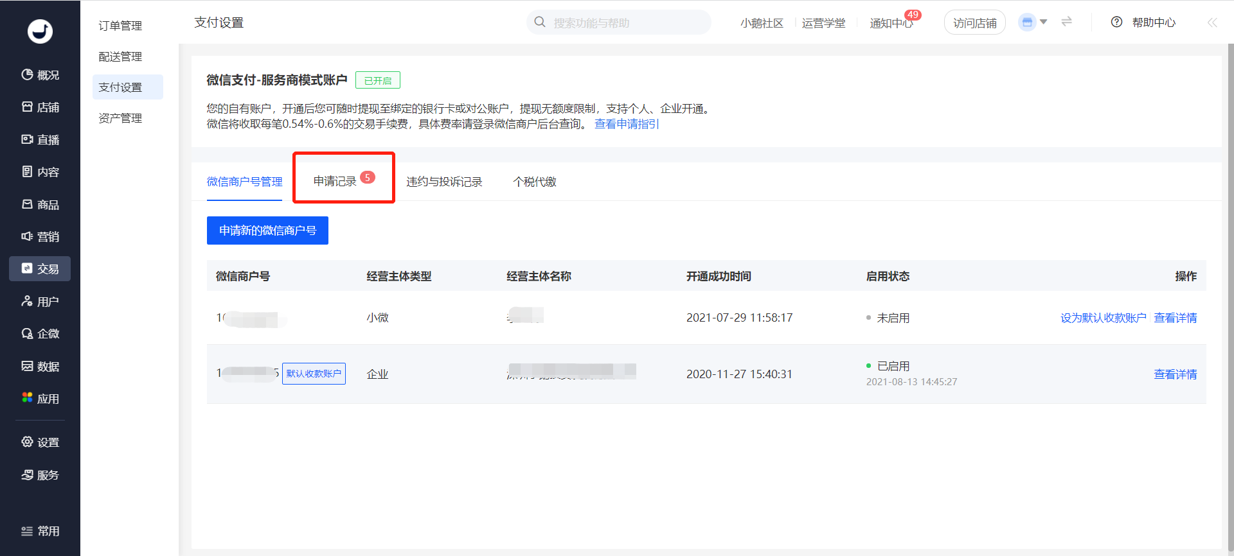Click 设为默认收款账户 link
Image resolution: width=1234 pixels, height=556 pixels.
[1103, 318]
